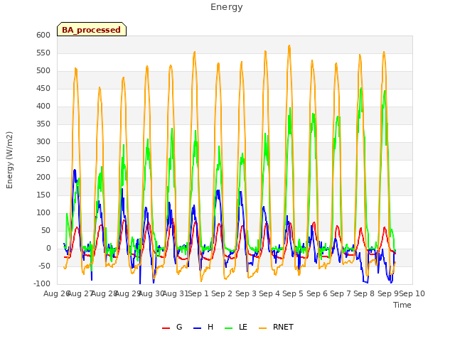Click the green LE peak on Sep 7

pyautogui.click(x=361, y=88)
